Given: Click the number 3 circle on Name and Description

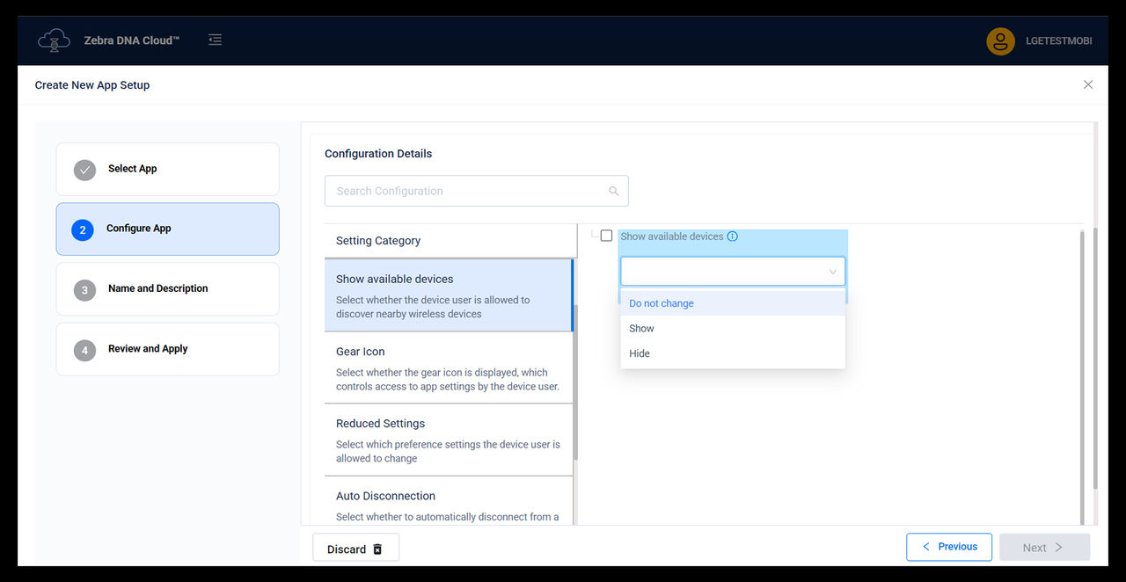Looking at the screenshot, I should (84, 288).
